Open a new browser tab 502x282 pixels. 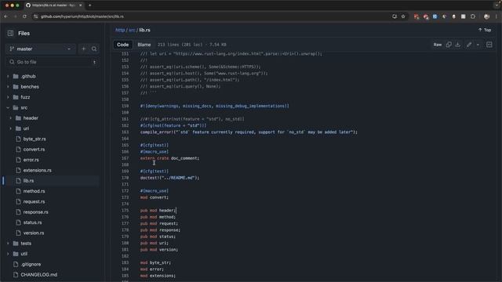89,5
